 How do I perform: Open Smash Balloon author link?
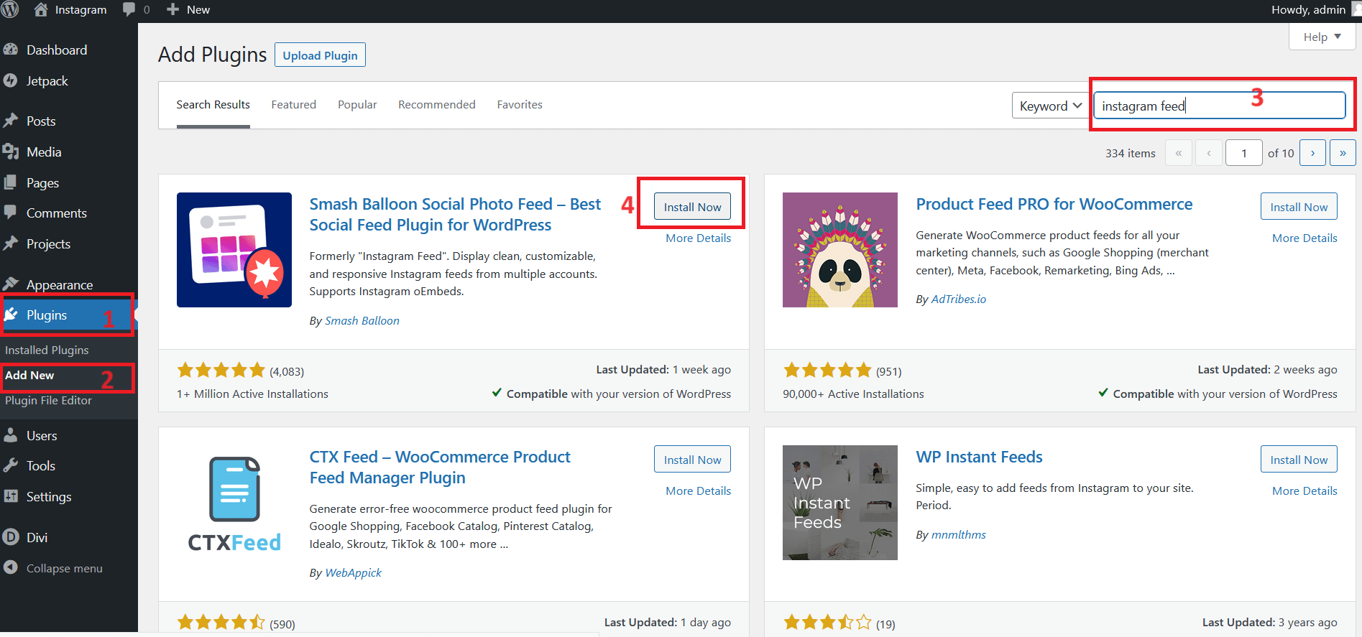(362, 321)
